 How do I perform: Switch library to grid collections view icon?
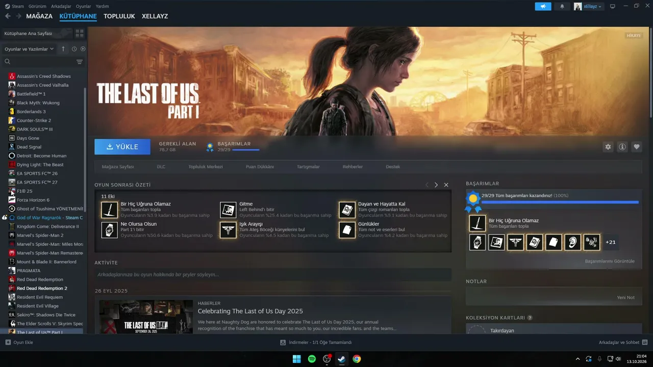coord(80,33)
